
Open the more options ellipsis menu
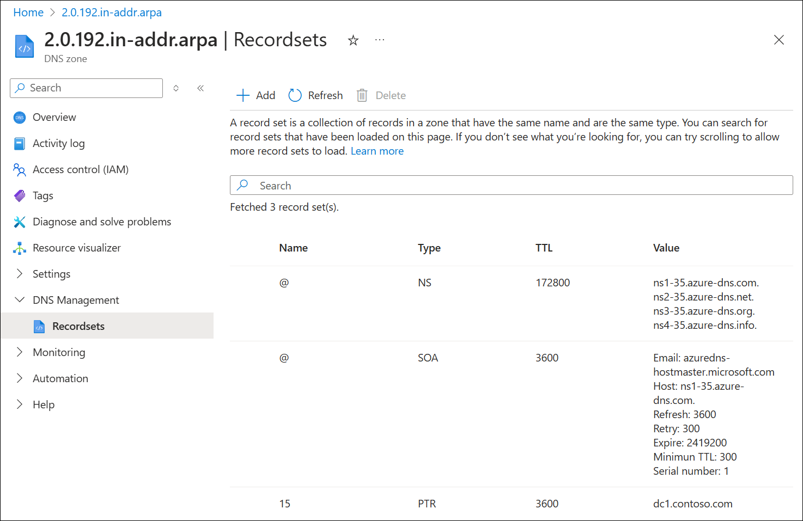pyautogui.click(x=380, y=40)
